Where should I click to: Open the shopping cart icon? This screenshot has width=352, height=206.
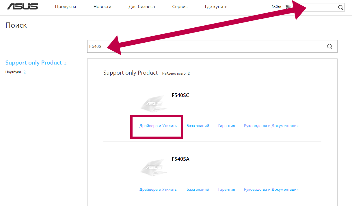click(288, 7)
